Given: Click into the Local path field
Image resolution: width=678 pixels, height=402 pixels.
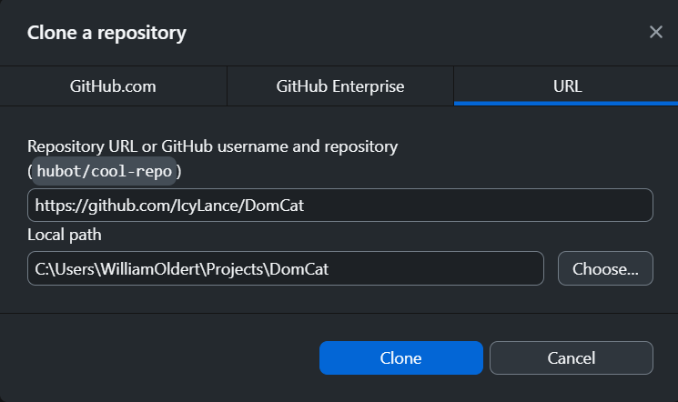Looking at the screenshot, I should tap(285, 269).
